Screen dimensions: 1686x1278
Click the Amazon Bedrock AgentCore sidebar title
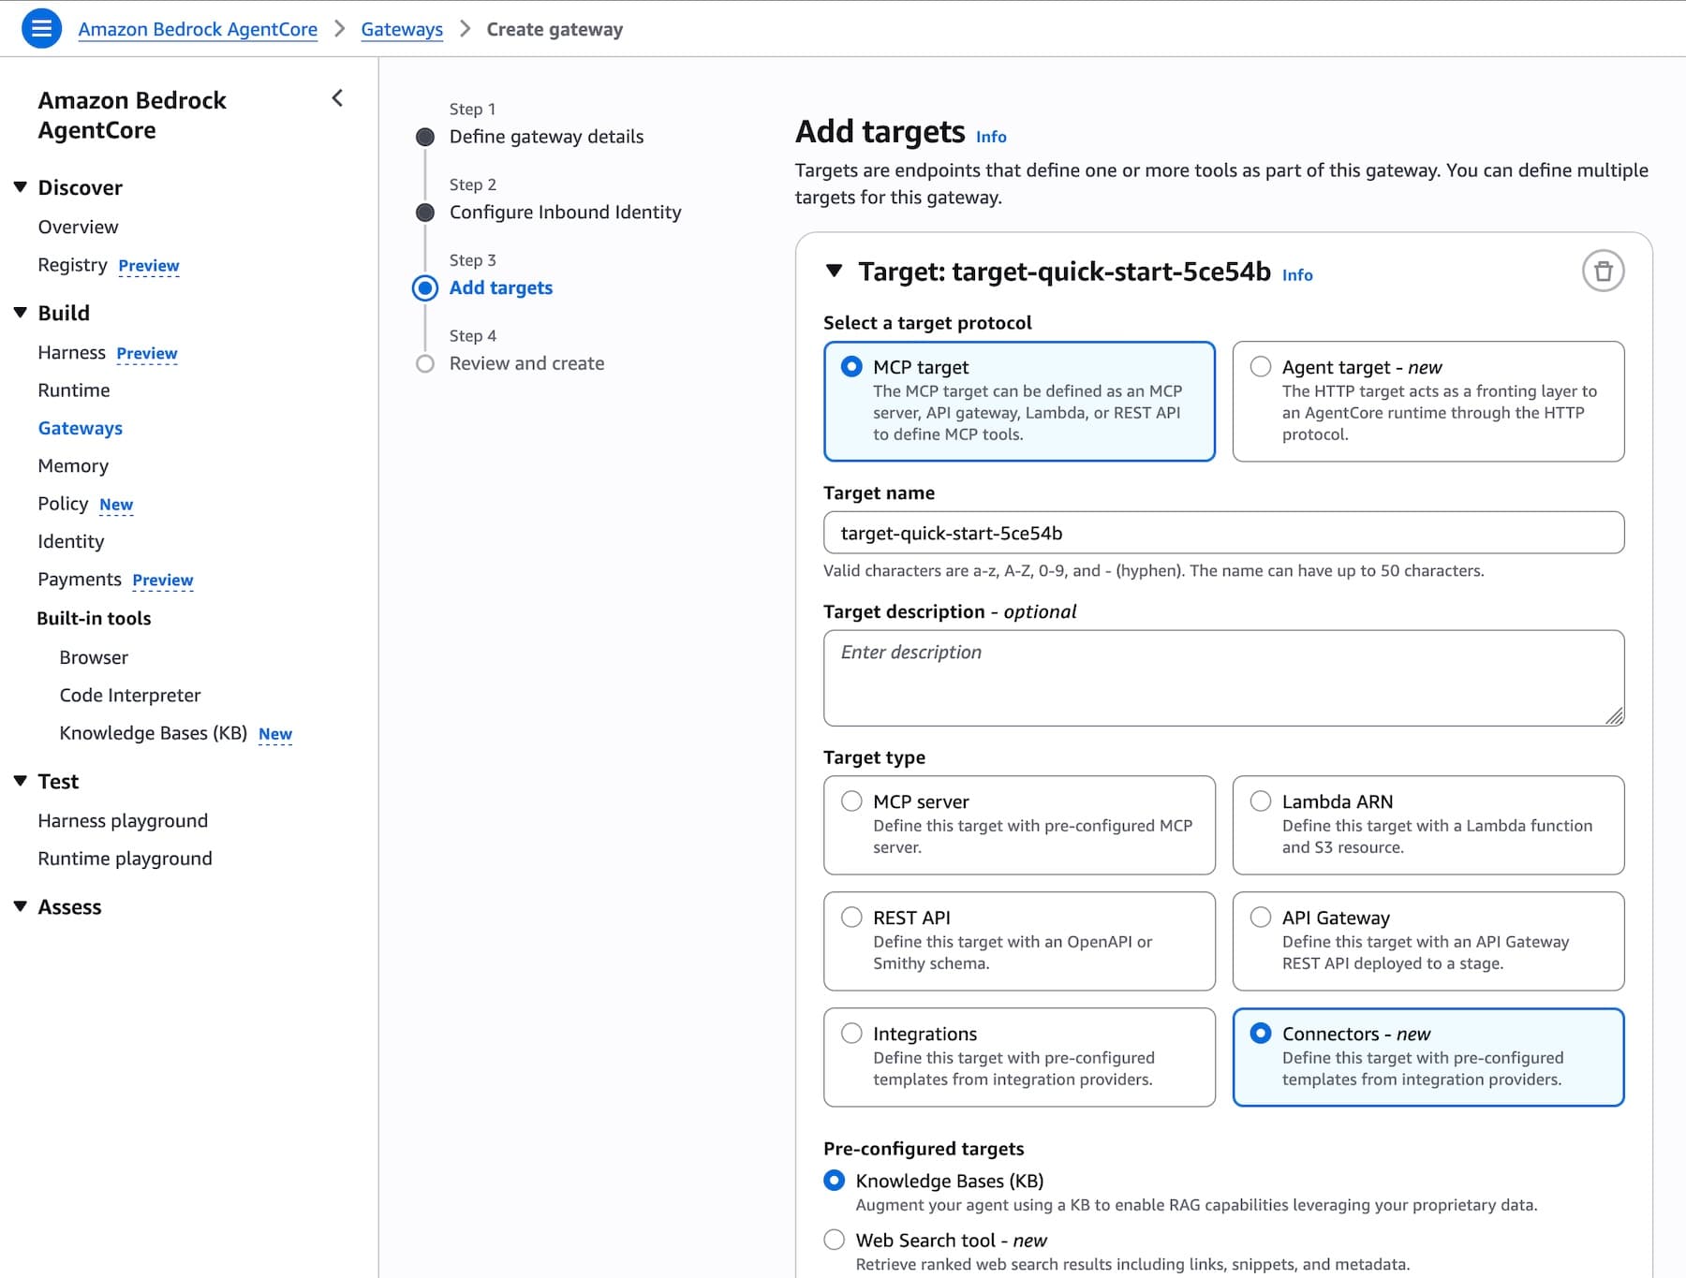pyautogui.click(x=132, y=115)
